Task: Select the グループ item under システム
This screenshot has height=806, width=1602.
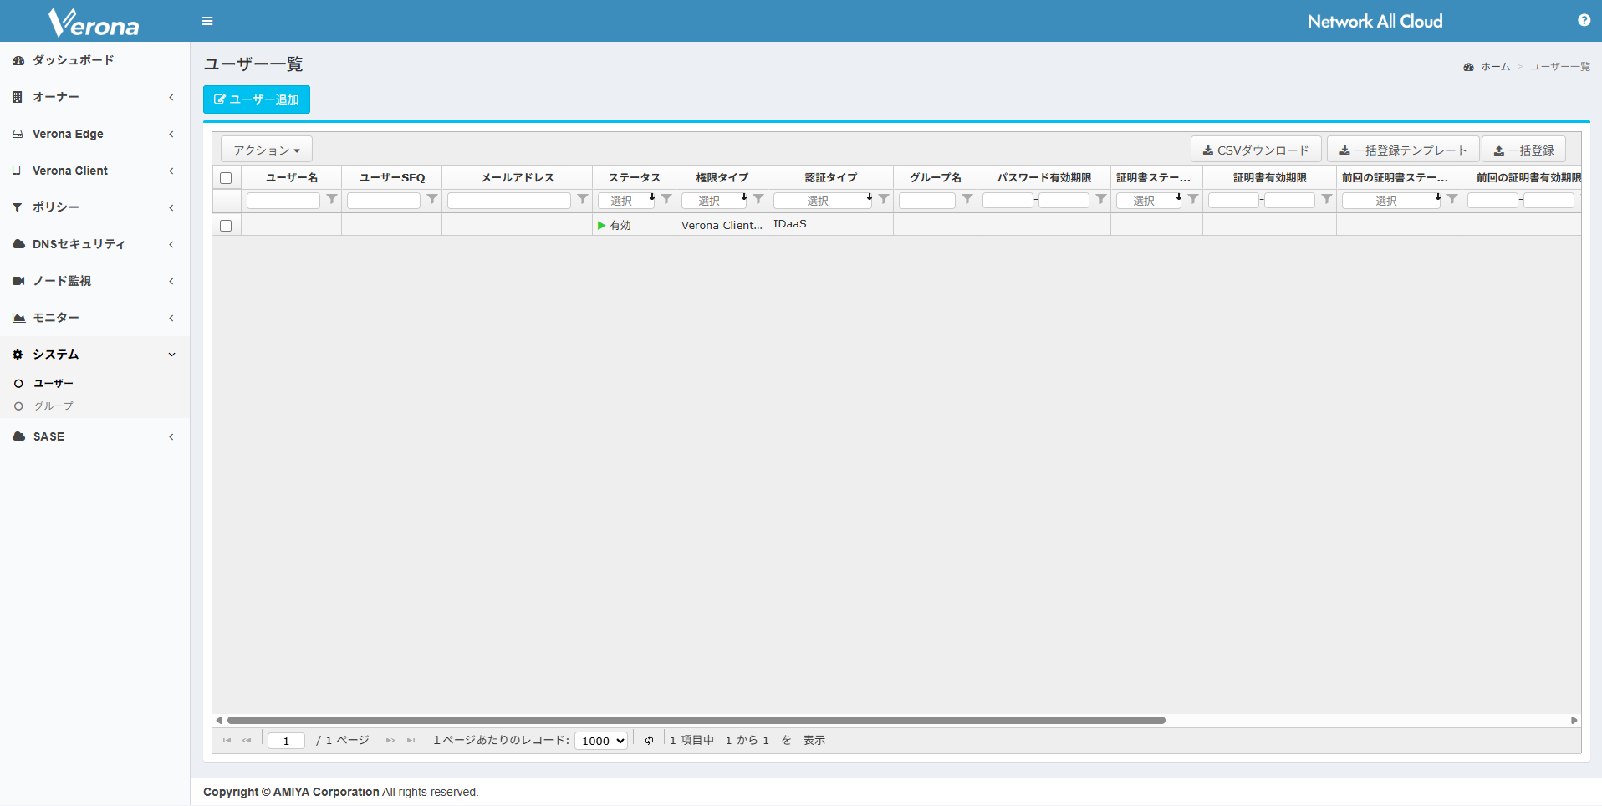Action: (x=54, y=406)
